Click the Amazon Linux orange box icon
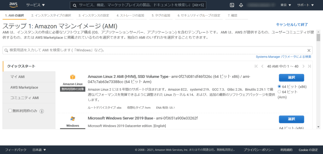The width and height of the screenshot is (323, 154). coord(73,77)
